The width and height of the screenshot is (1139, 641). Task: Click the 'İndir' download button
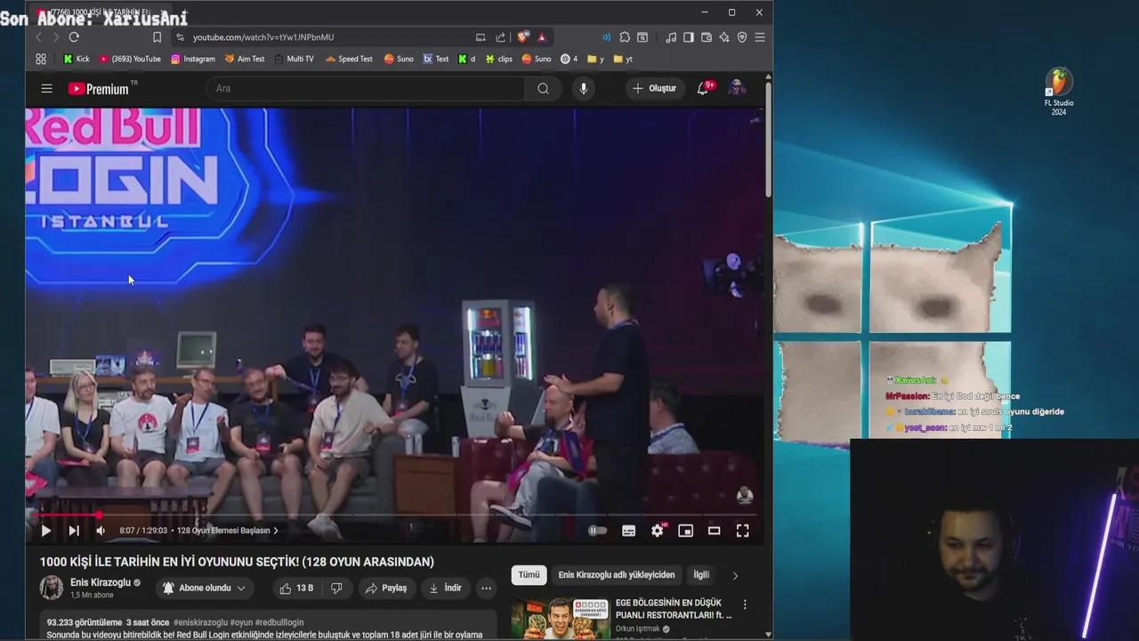click(445, 588)
